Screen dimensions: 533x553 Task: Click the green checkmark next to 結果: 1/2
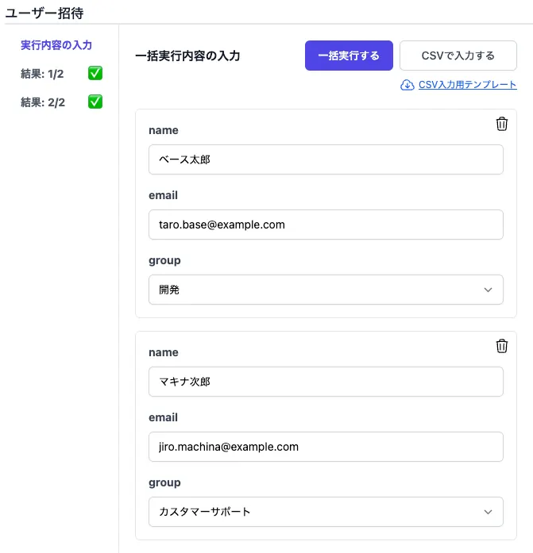pyautogui.click(x=95, y=73)
